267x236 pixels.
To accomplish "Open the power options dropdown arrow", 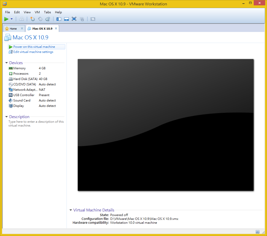I will tap(12, 19).
